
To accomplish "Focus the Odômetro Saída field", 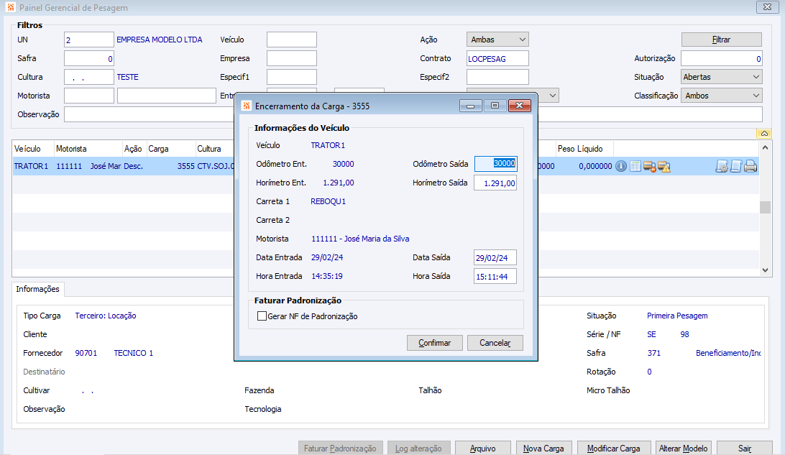I will [x=495, y=164].
